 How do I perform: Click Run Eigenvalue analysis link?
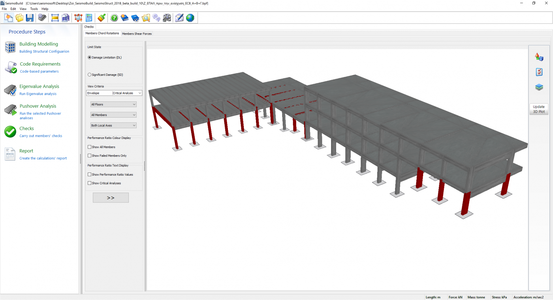click(x=38, y=94)
